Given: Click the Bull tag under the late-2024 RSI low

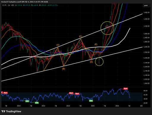Looking at the screenshot, I should click(x=91, y=101).
